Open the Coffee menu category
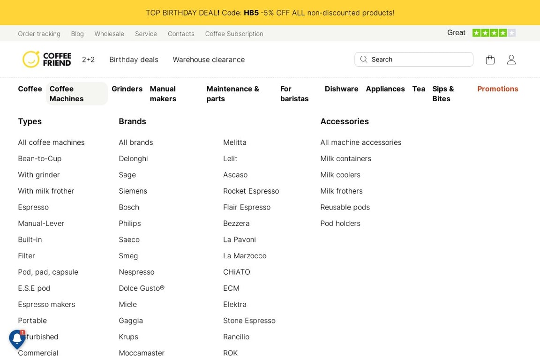This screenshot has width=540, height=360. 30,89
